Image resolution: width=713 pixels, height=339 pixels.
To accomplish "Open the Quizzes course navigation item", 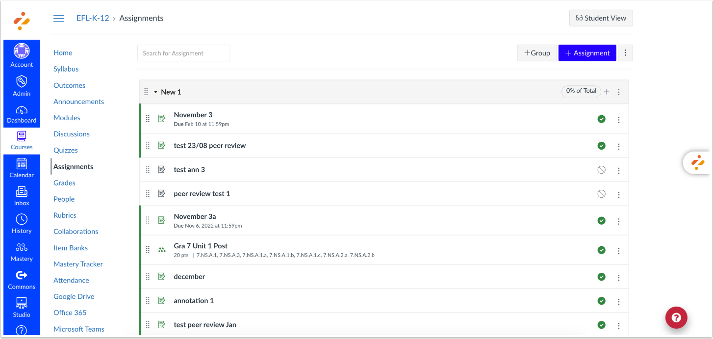I will [x=65, y=150].
